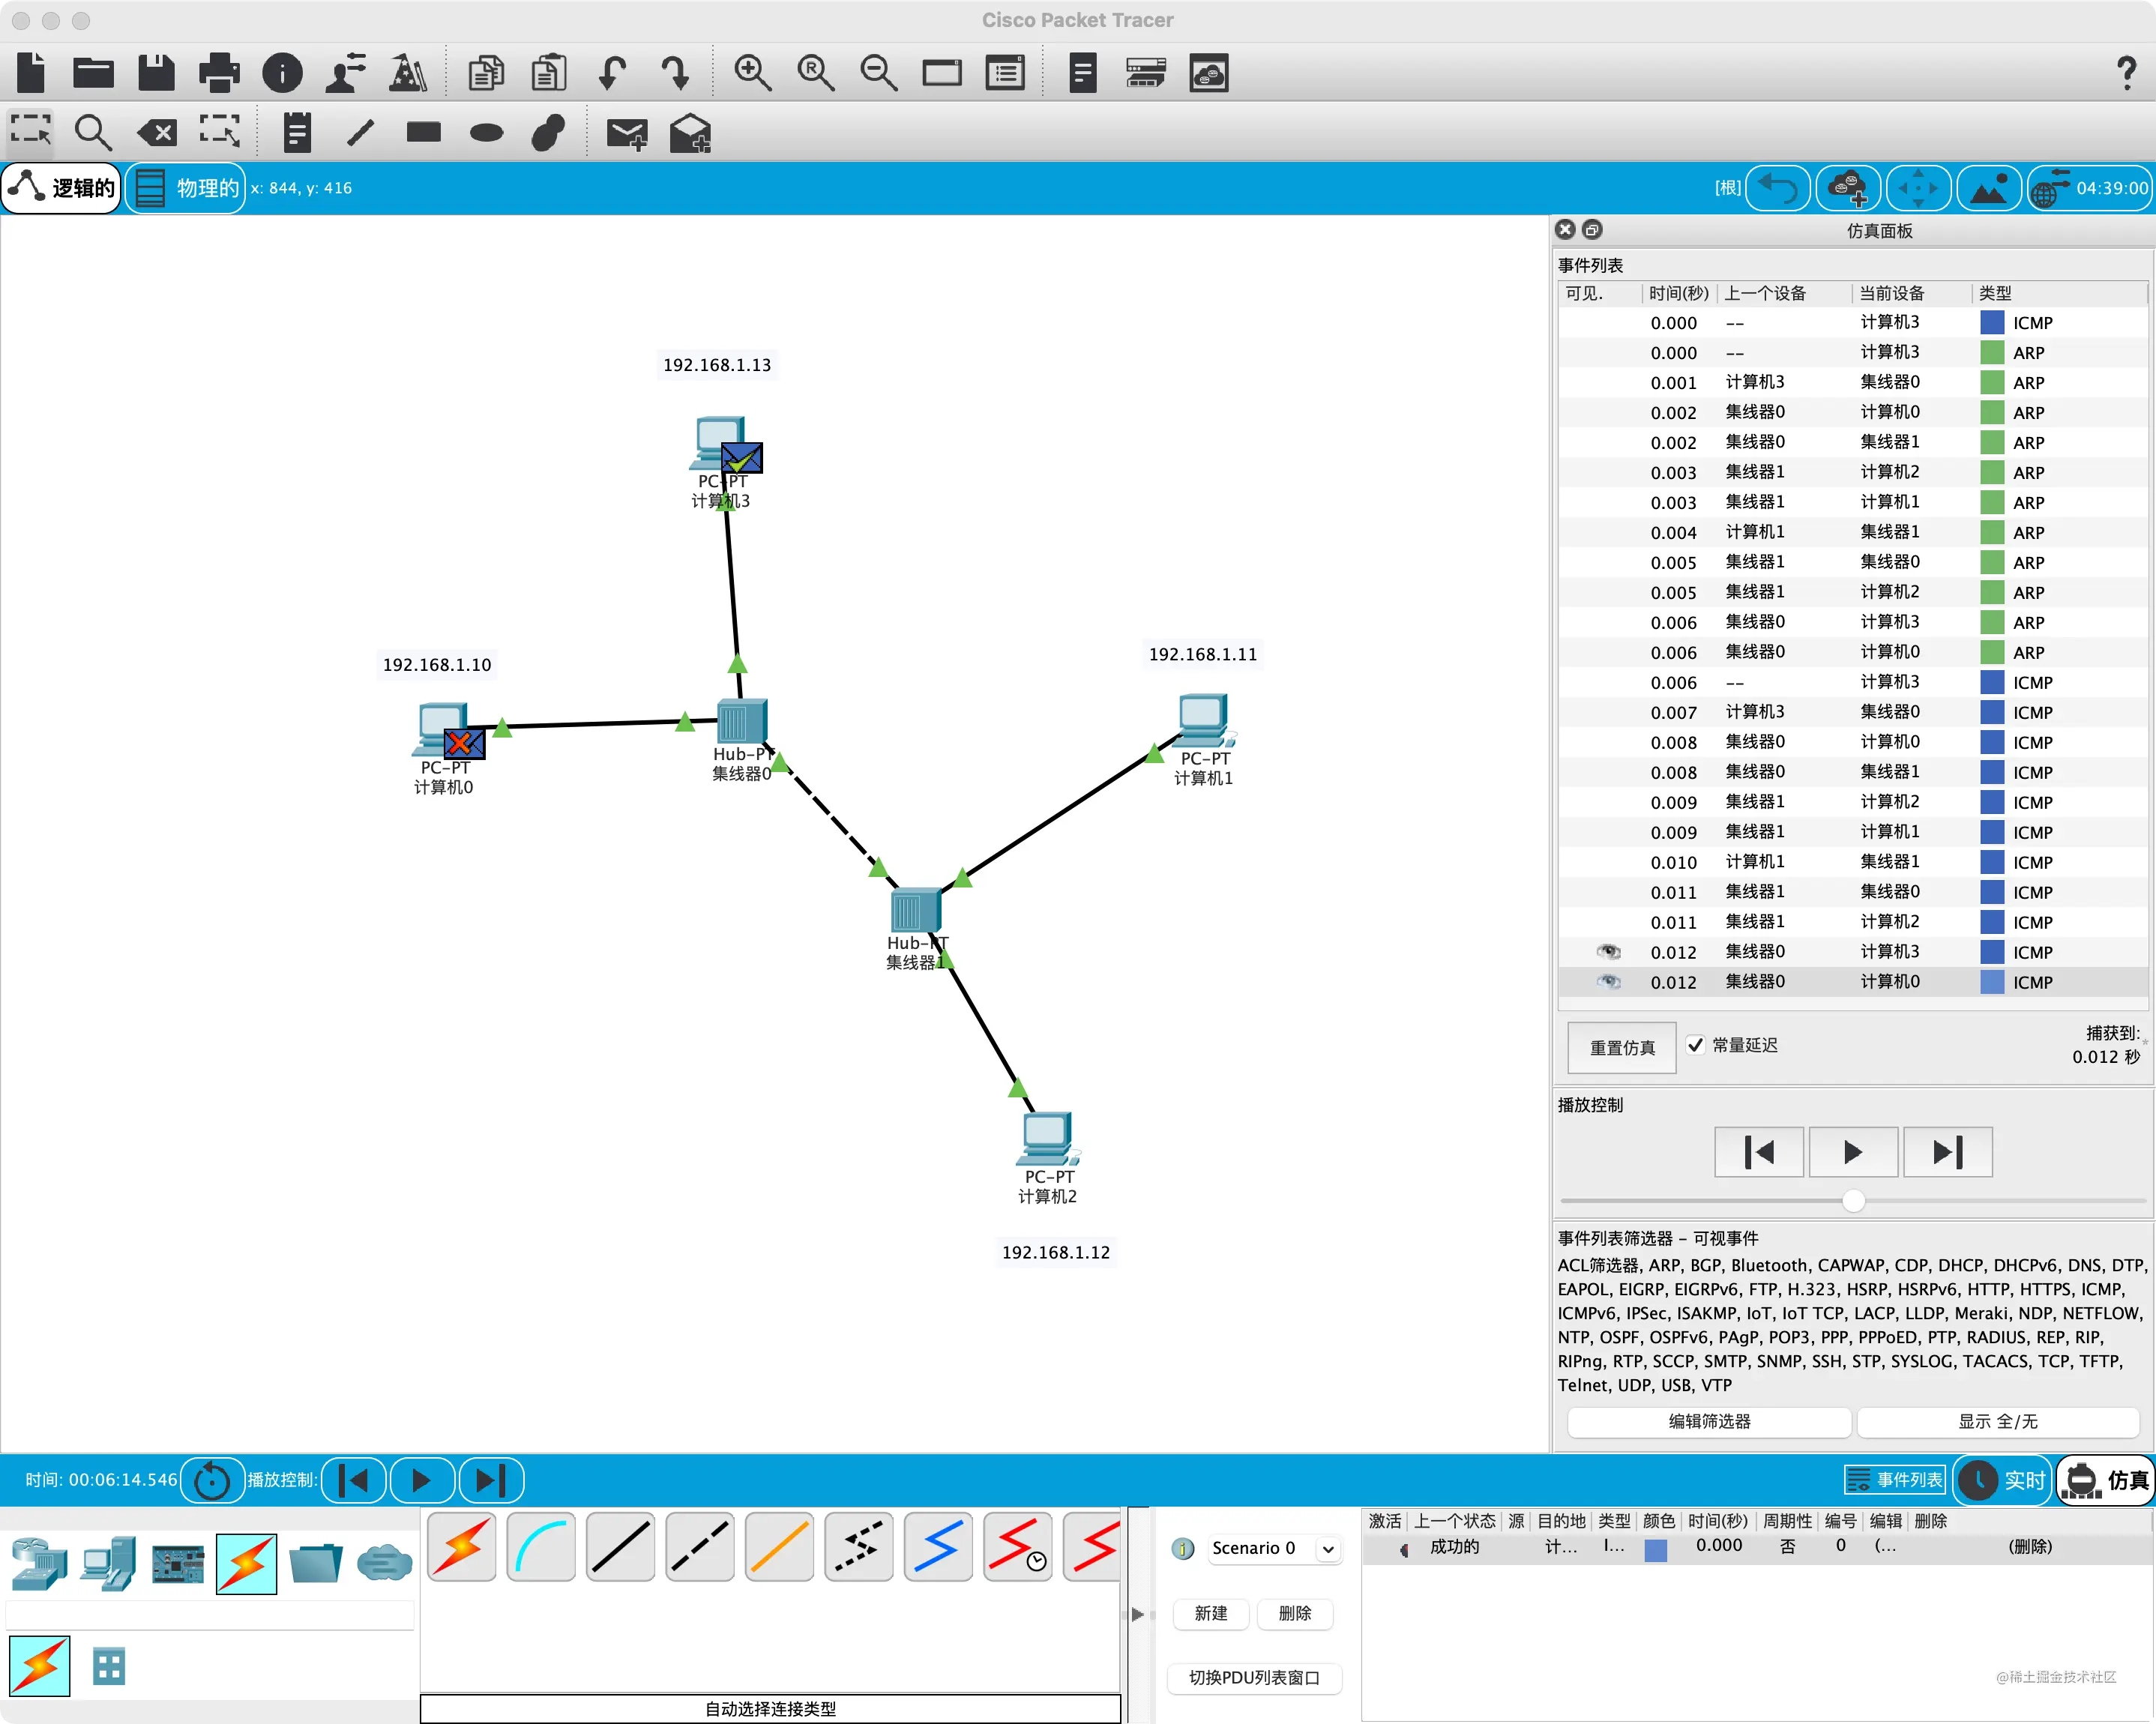Toggle the Constant Delay checkbox

click(1695, 1045)
